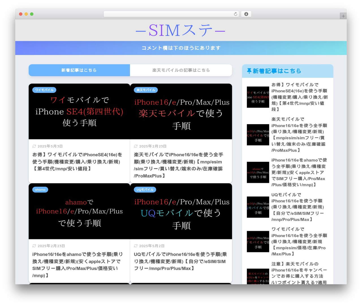
Task: Click the date 2025年5月2日
Action: pyautogui.click(x=152, y=246)
